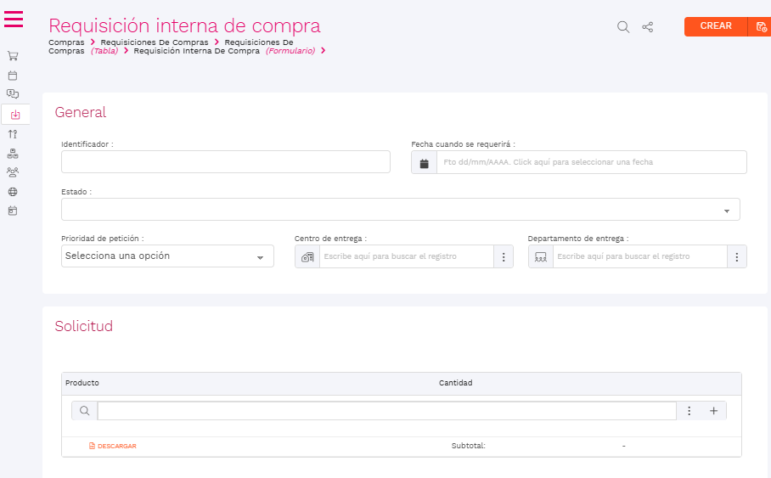This screenshot has height=478, width=771.
Task: Click the search magnifier in header
Action: [623, 27]
